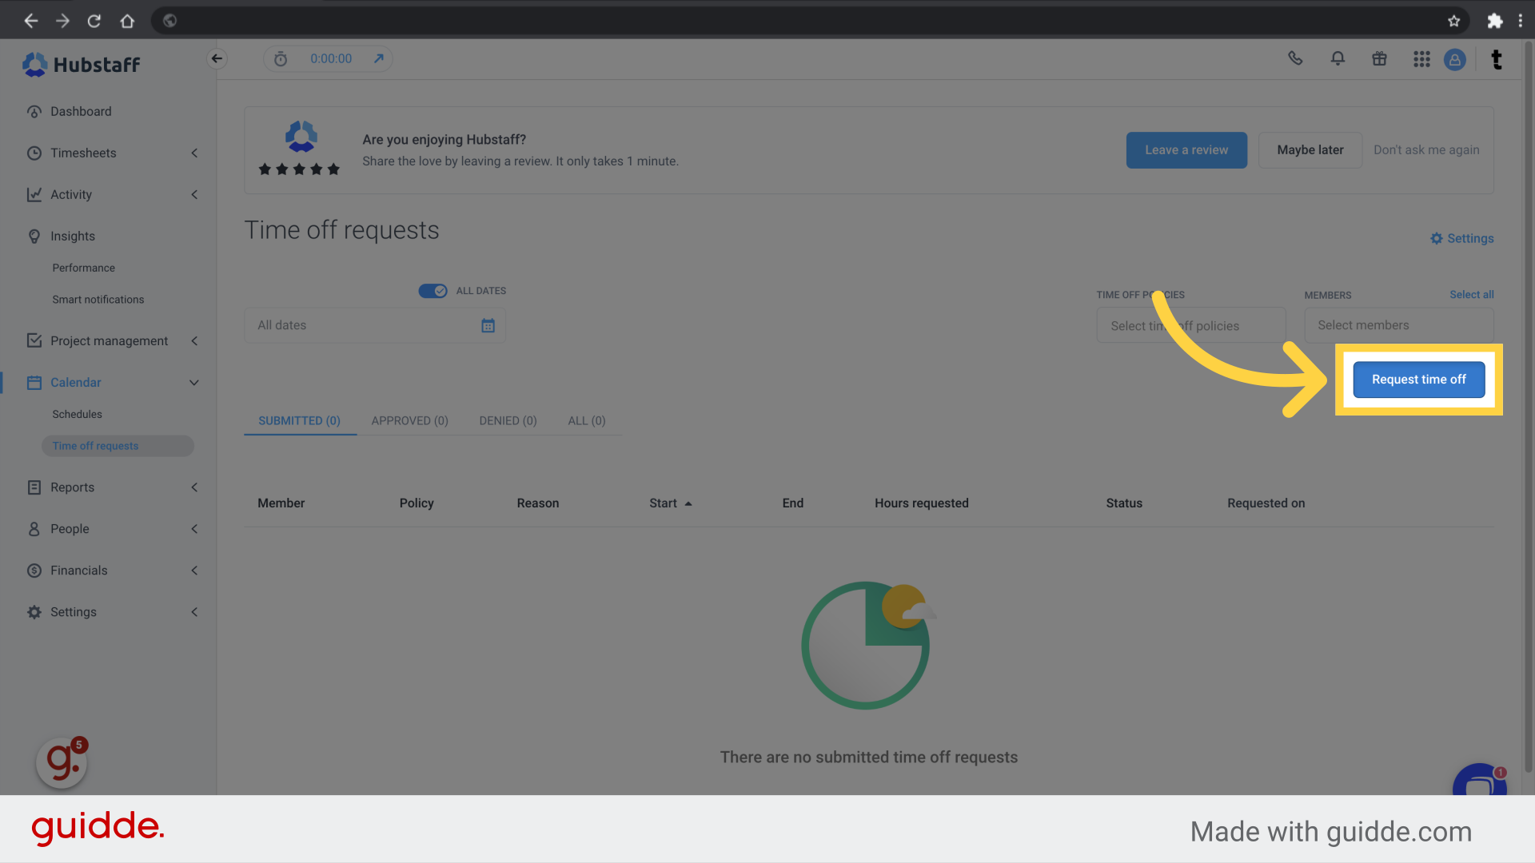Toggle the All Dates switch
This screenshot has width=1535, height=863.
[x=433, y=291]
